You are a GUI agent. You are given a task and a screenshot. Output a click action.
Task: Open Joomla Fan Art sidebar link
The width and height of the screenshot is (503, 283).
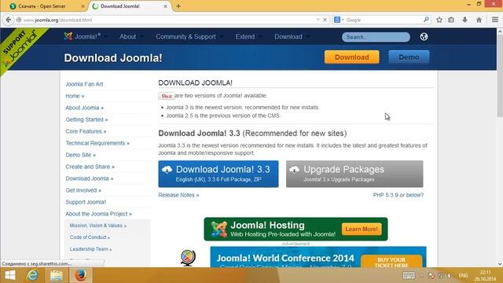pos(84,84)
